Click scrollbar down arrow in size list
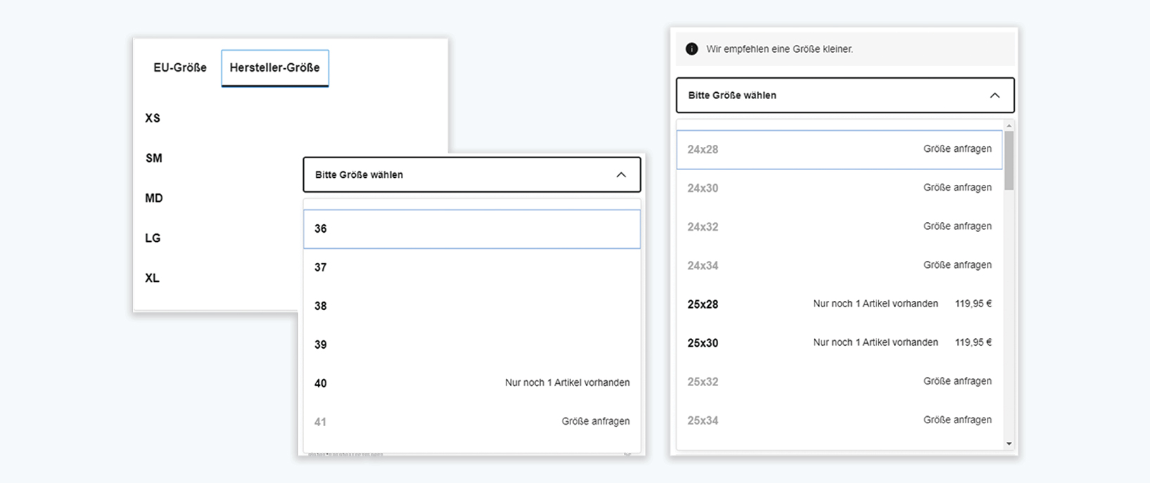 [x=1009, y=444]
